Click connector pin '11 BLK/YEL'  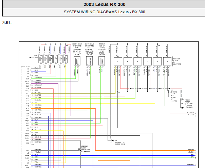tap(36, 93)
